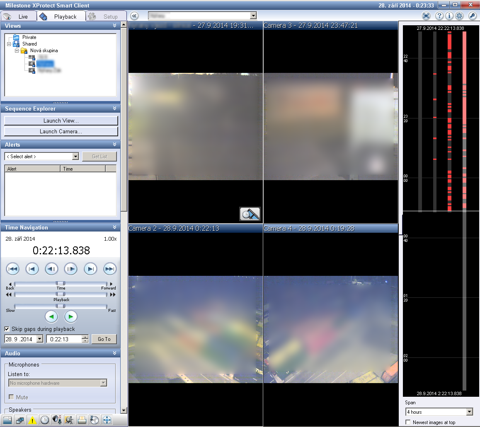Select the Playback tab
The image size is (480, 427).
(x=61, y=17)
